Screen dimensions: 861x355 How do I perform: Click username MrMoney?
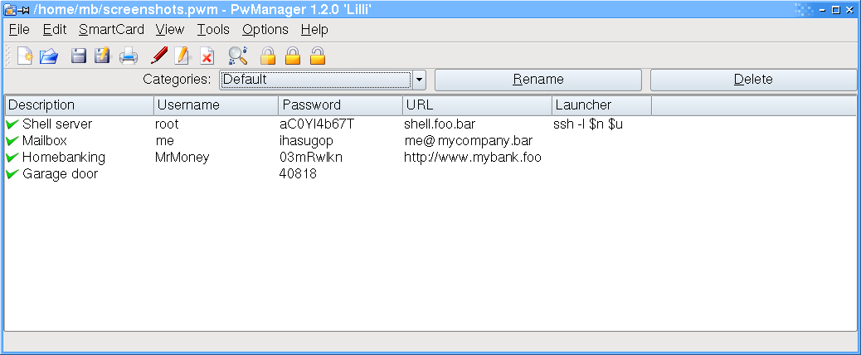[x=182, y=158]
